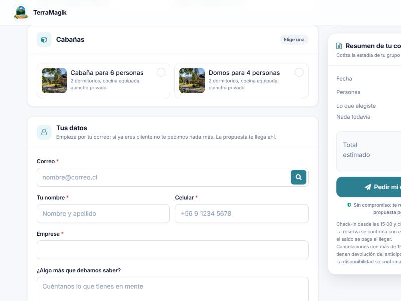Open Domos para 4 personas photo thumbnail
The height and width of the screenshot is (301, 401).
coord(192,81)
